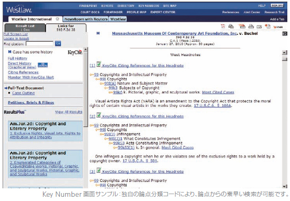The image size is (290, 201).
Task: Click key icon before '99I(J) Infringement'
Action: pos(102,134)
